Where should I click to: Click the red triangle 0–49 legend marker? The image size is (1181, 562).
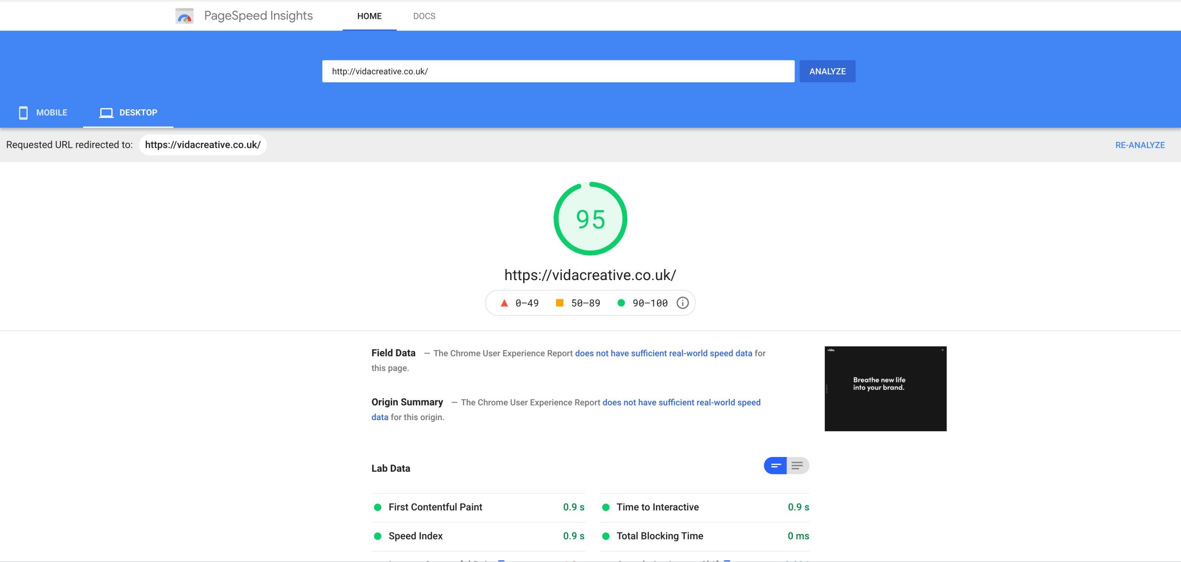[504, 303]
